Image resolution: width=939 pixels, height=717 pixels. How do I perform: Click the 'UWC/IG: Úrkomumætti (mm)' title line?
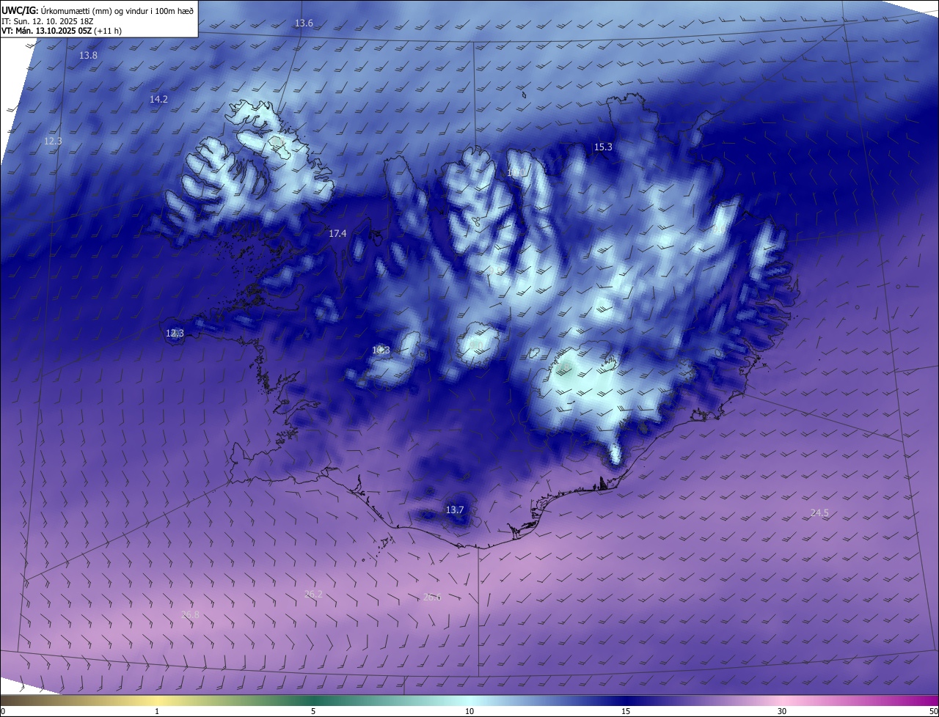(x=98, y=10)
